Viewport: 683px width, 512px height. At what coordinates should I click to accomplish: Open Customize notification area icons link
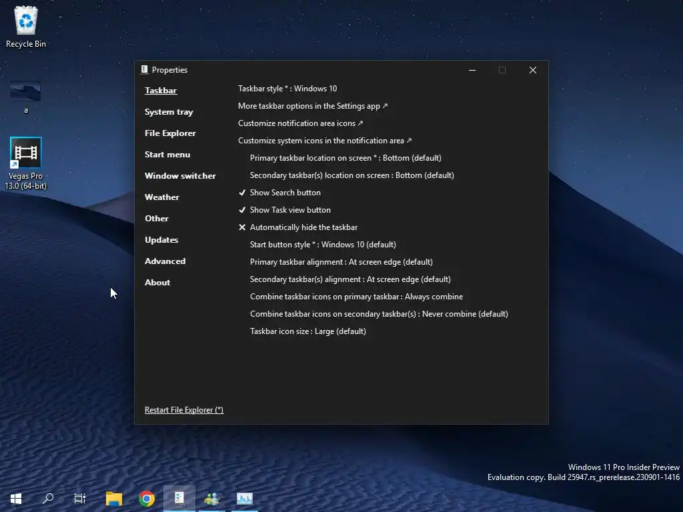click(x=301, y=123)
